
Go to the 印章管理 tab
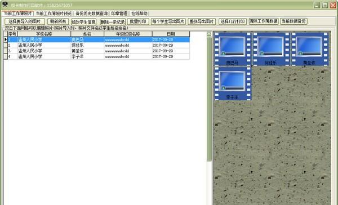[119, 14]
